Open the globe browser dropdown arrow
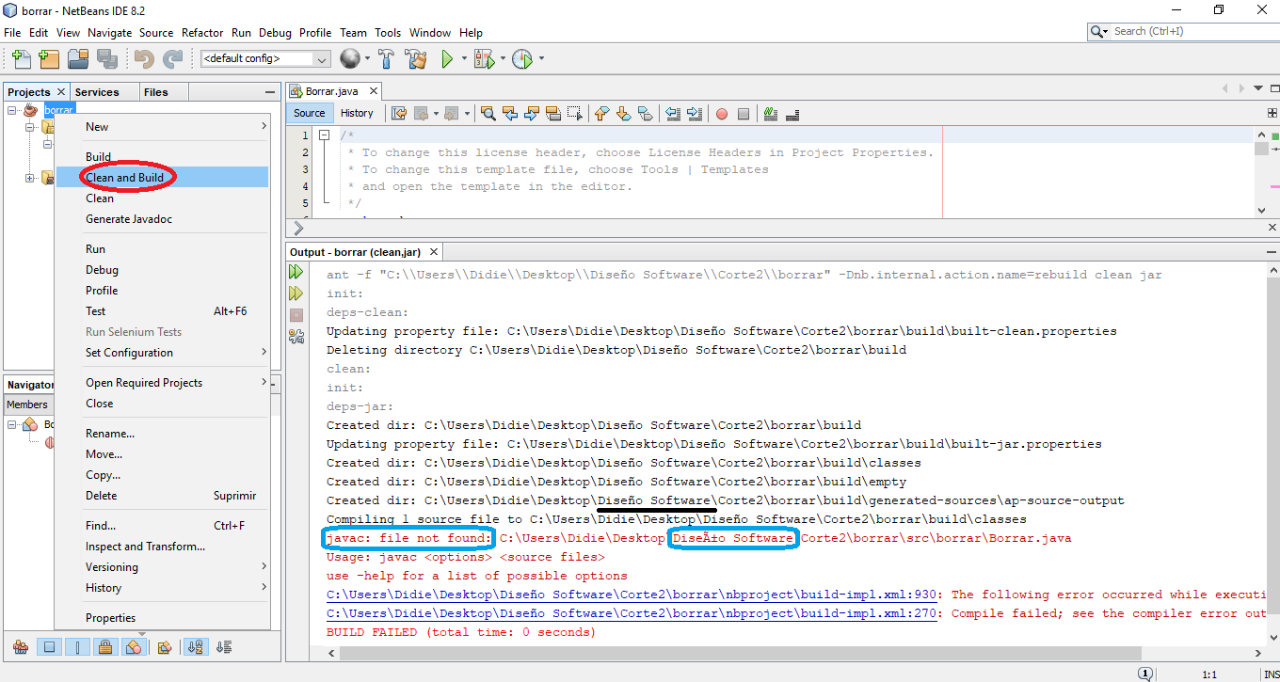Image resolution: width=1280 pixels, height=682 pixels. [x=368, y=59]
